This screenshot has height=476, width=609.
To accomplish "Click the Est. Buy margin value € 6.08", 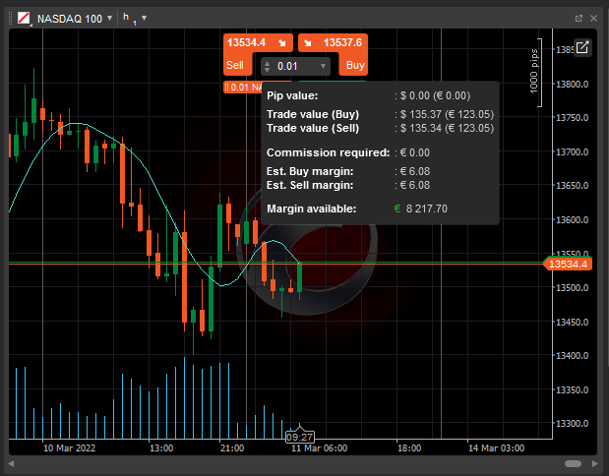I will 415,171.
